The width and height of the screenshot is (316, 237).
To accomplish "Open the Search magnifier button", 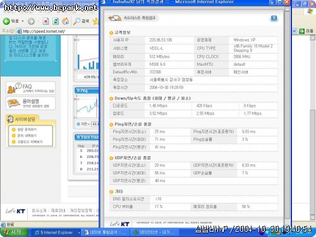I will click(81, 21).
